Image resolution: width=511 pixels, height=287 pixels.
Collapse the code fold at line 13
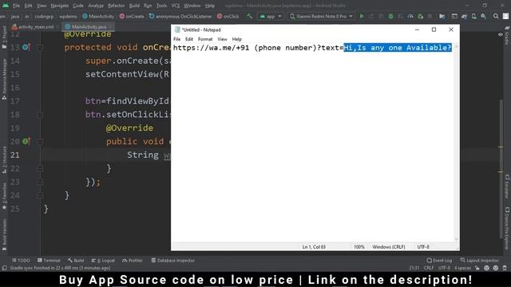(41, 48)
